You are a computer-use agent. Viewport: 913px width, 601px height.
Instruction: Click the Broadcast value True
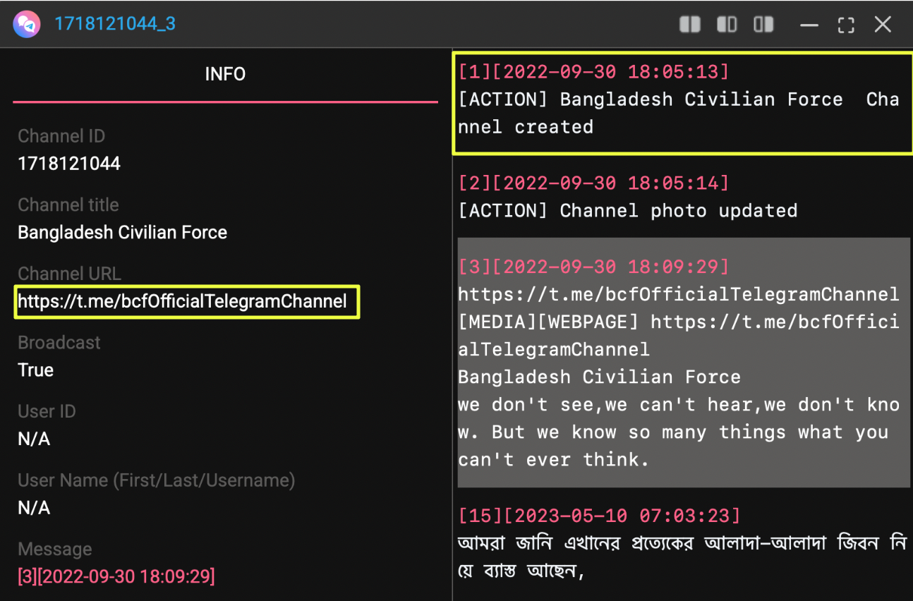(x=35, y=370)
